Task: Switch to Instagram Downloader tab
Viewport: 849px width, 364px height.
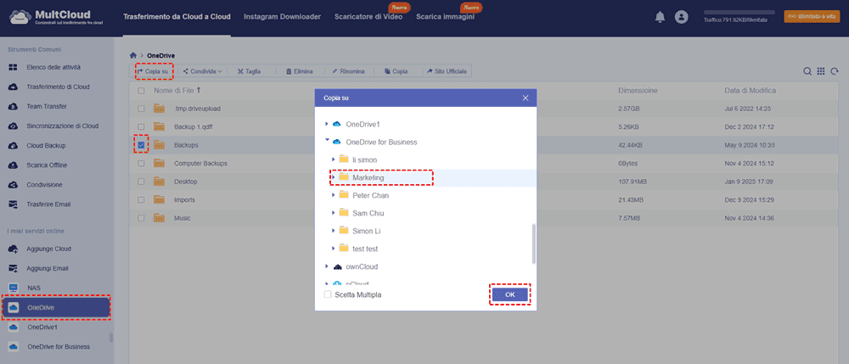Action: click(x=282, y=17)
